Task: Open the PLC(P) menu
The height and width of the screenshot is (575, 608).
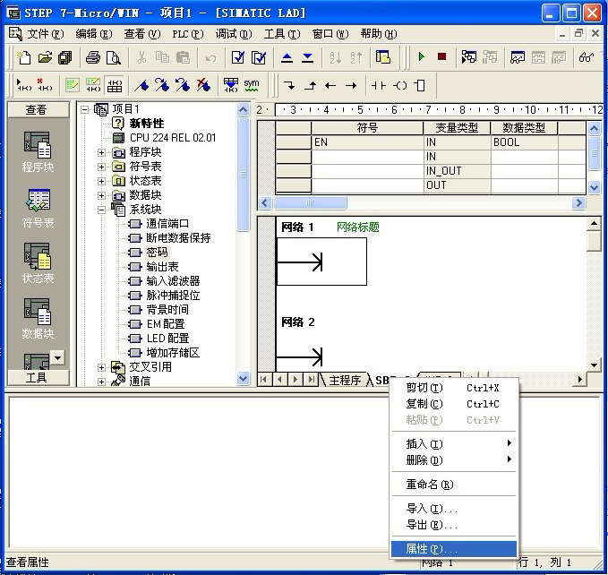Action: coord(188,34)
